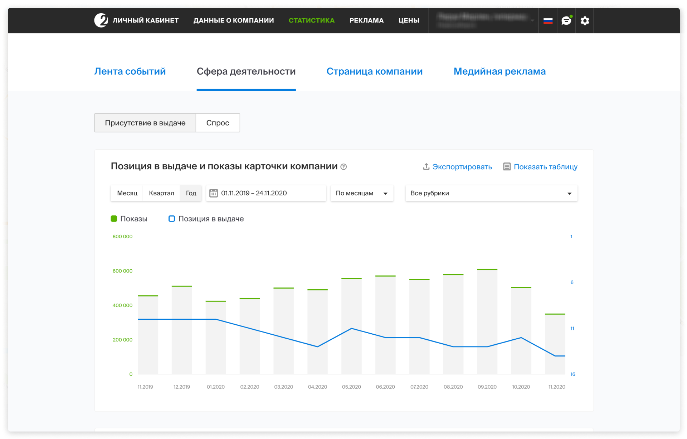687x439 pixels.
Task: Click the 09.2020 bar in chart
Action: (487, 321)
